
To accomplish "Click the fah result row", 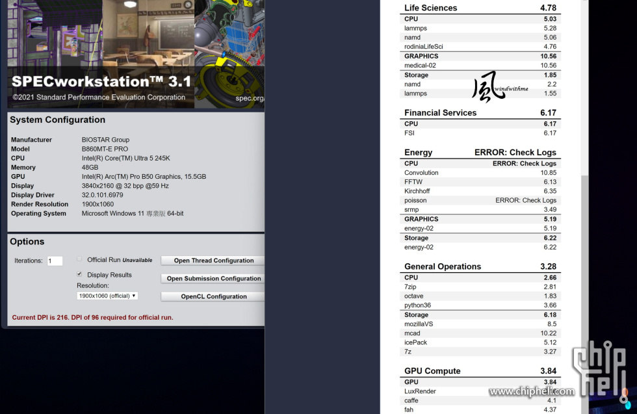I will [x=480, y=409].
